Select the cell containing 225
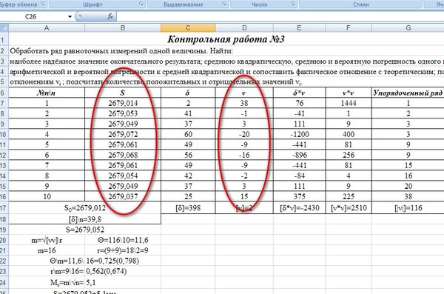The image size is (444, 294). pyautogui.click(x=349, y=196)
